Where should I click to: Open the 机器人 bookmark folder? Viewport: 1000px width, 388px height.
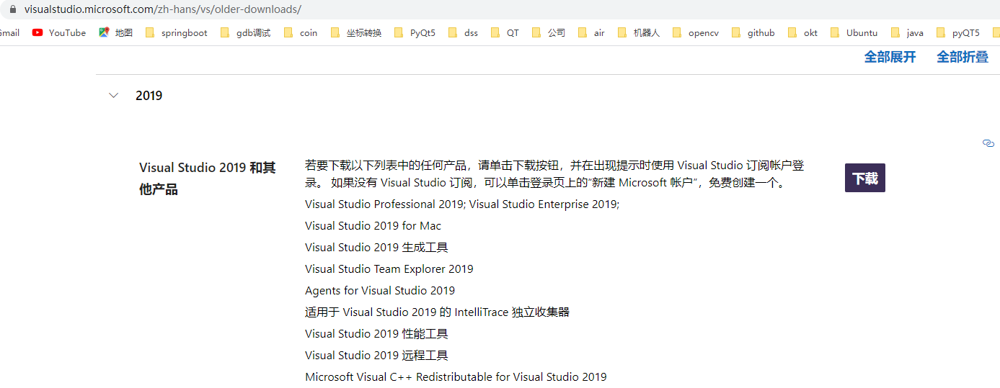point(639,32)
